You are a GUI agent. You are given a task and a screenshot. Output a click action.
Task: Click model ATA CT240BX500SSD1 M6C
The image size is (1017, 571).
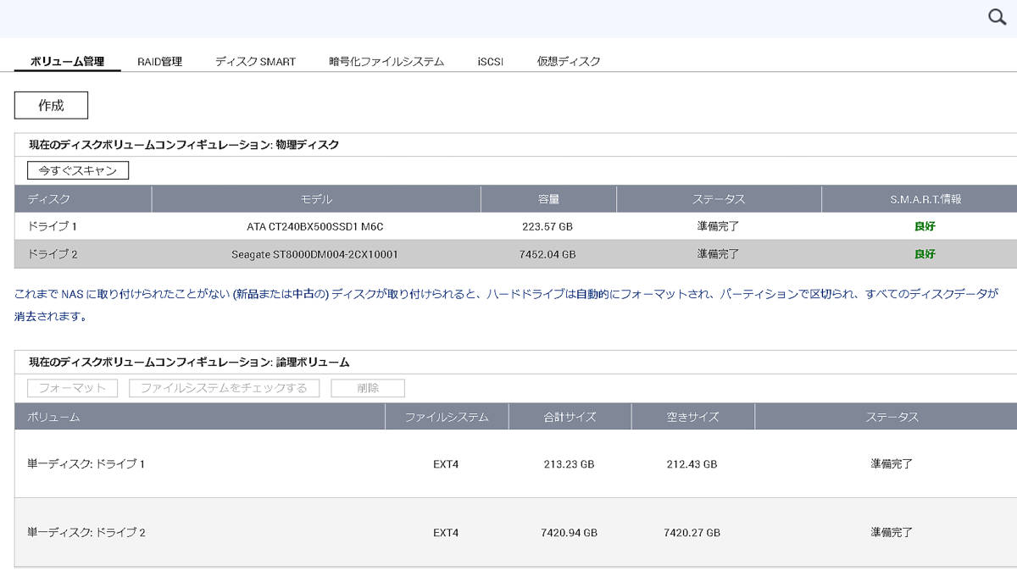tap(315, 226)
